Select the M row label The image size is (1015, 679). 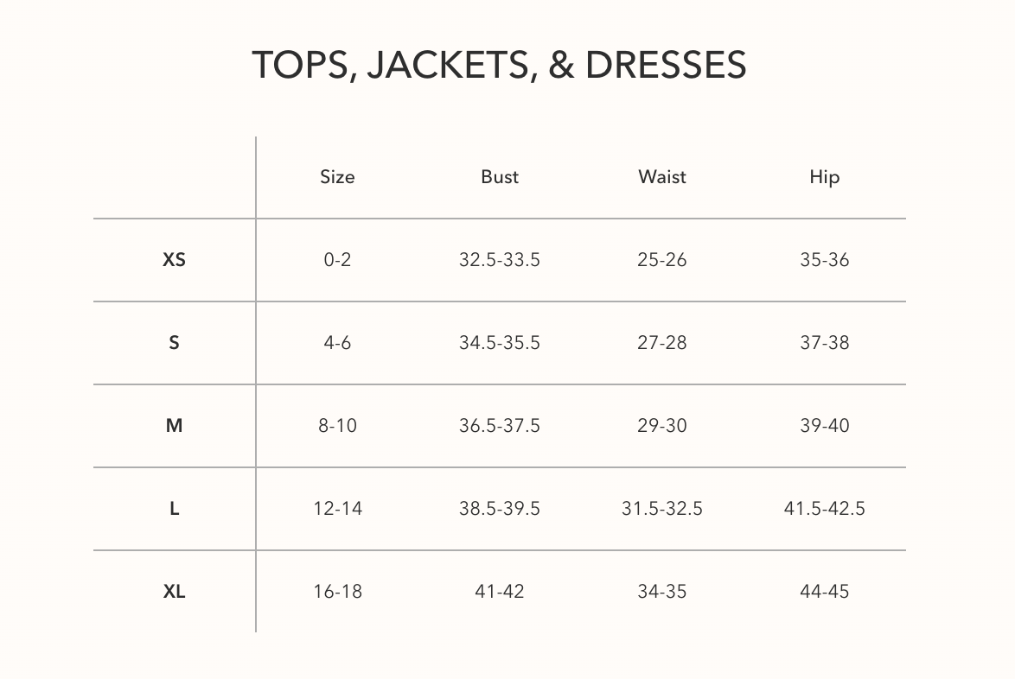click(x=174, y=425)
